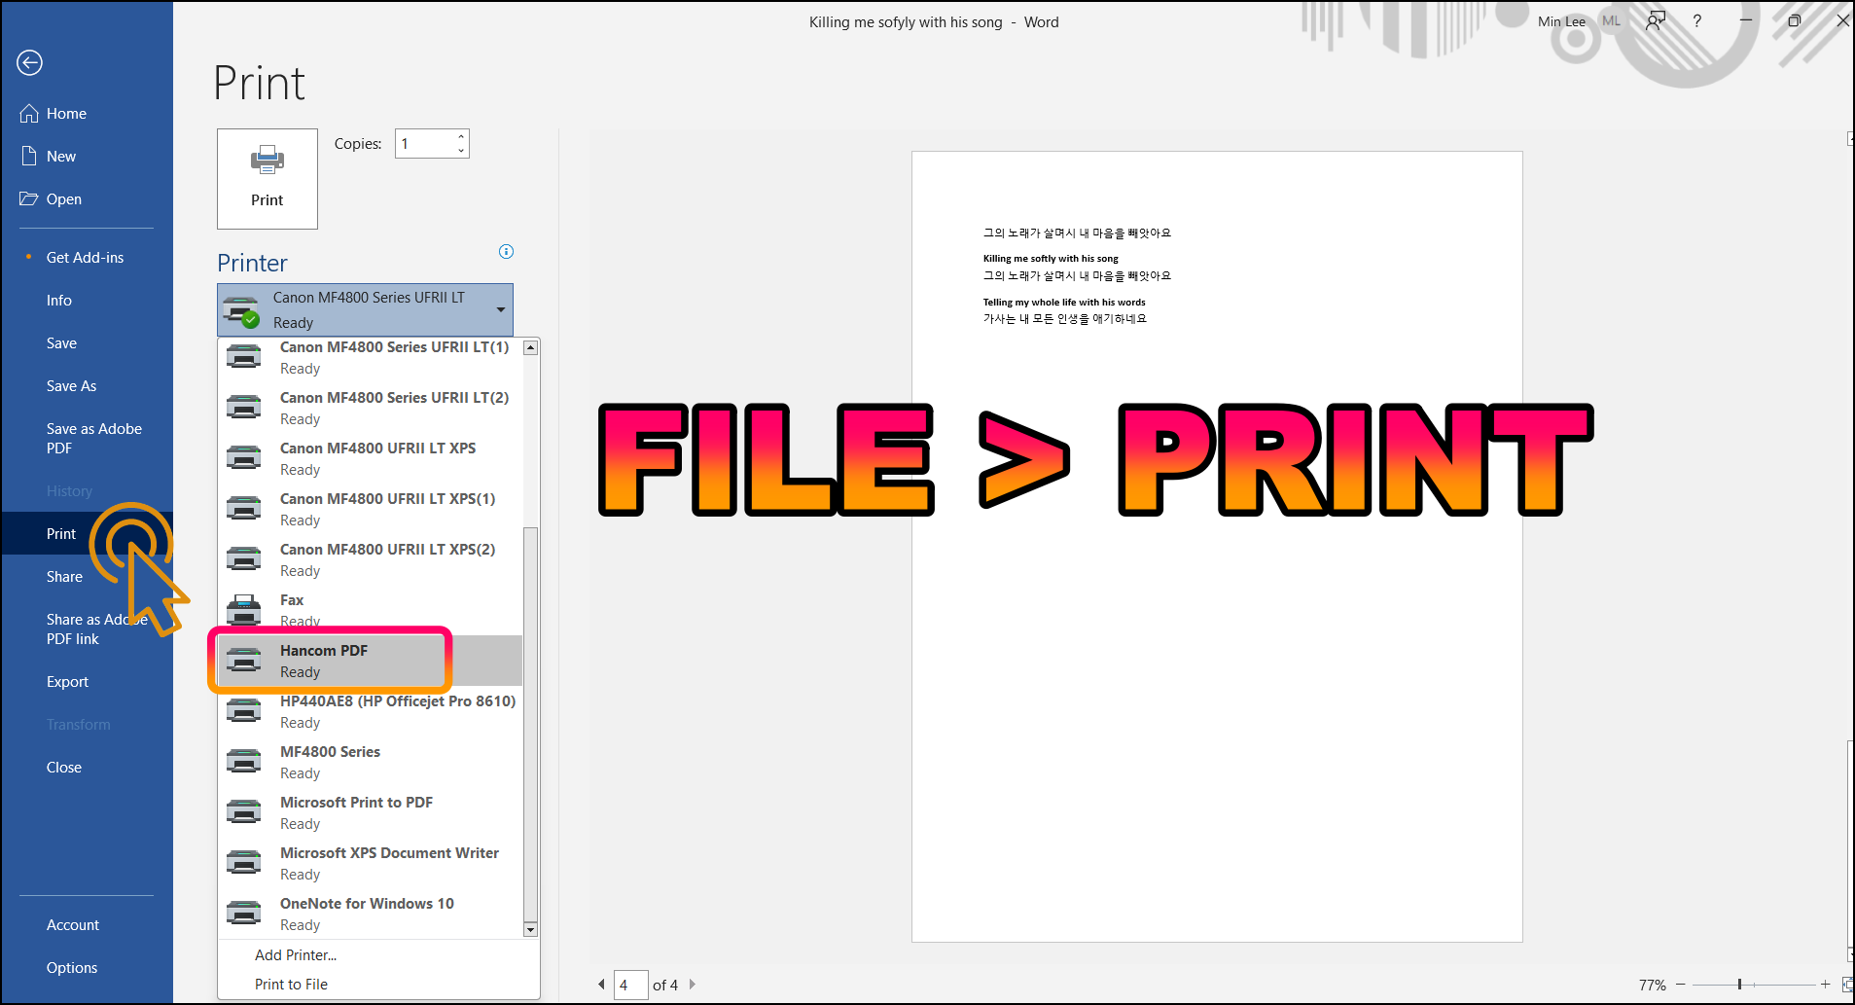Click the zoom out minus button
The image size is (1855, 1005).
click(x=1681, y=985)
